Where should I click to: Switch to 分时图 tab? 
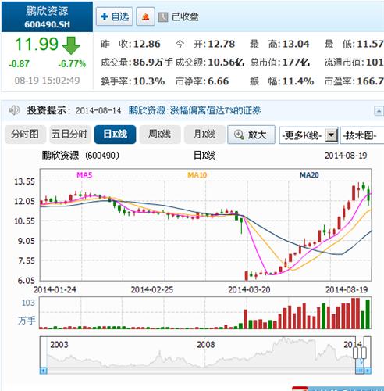25,135
